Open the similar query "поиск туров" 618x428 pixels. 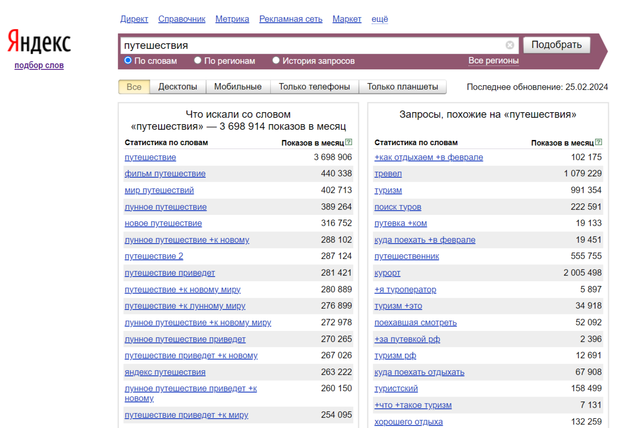(x=398, y=207)
